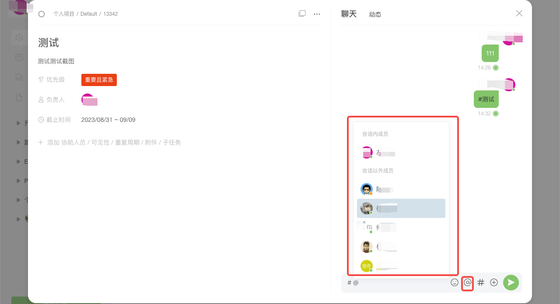Click the @ mention icon
Image resolution: width=560 pixels, height=304 pixels.
[x=468, y=283]
